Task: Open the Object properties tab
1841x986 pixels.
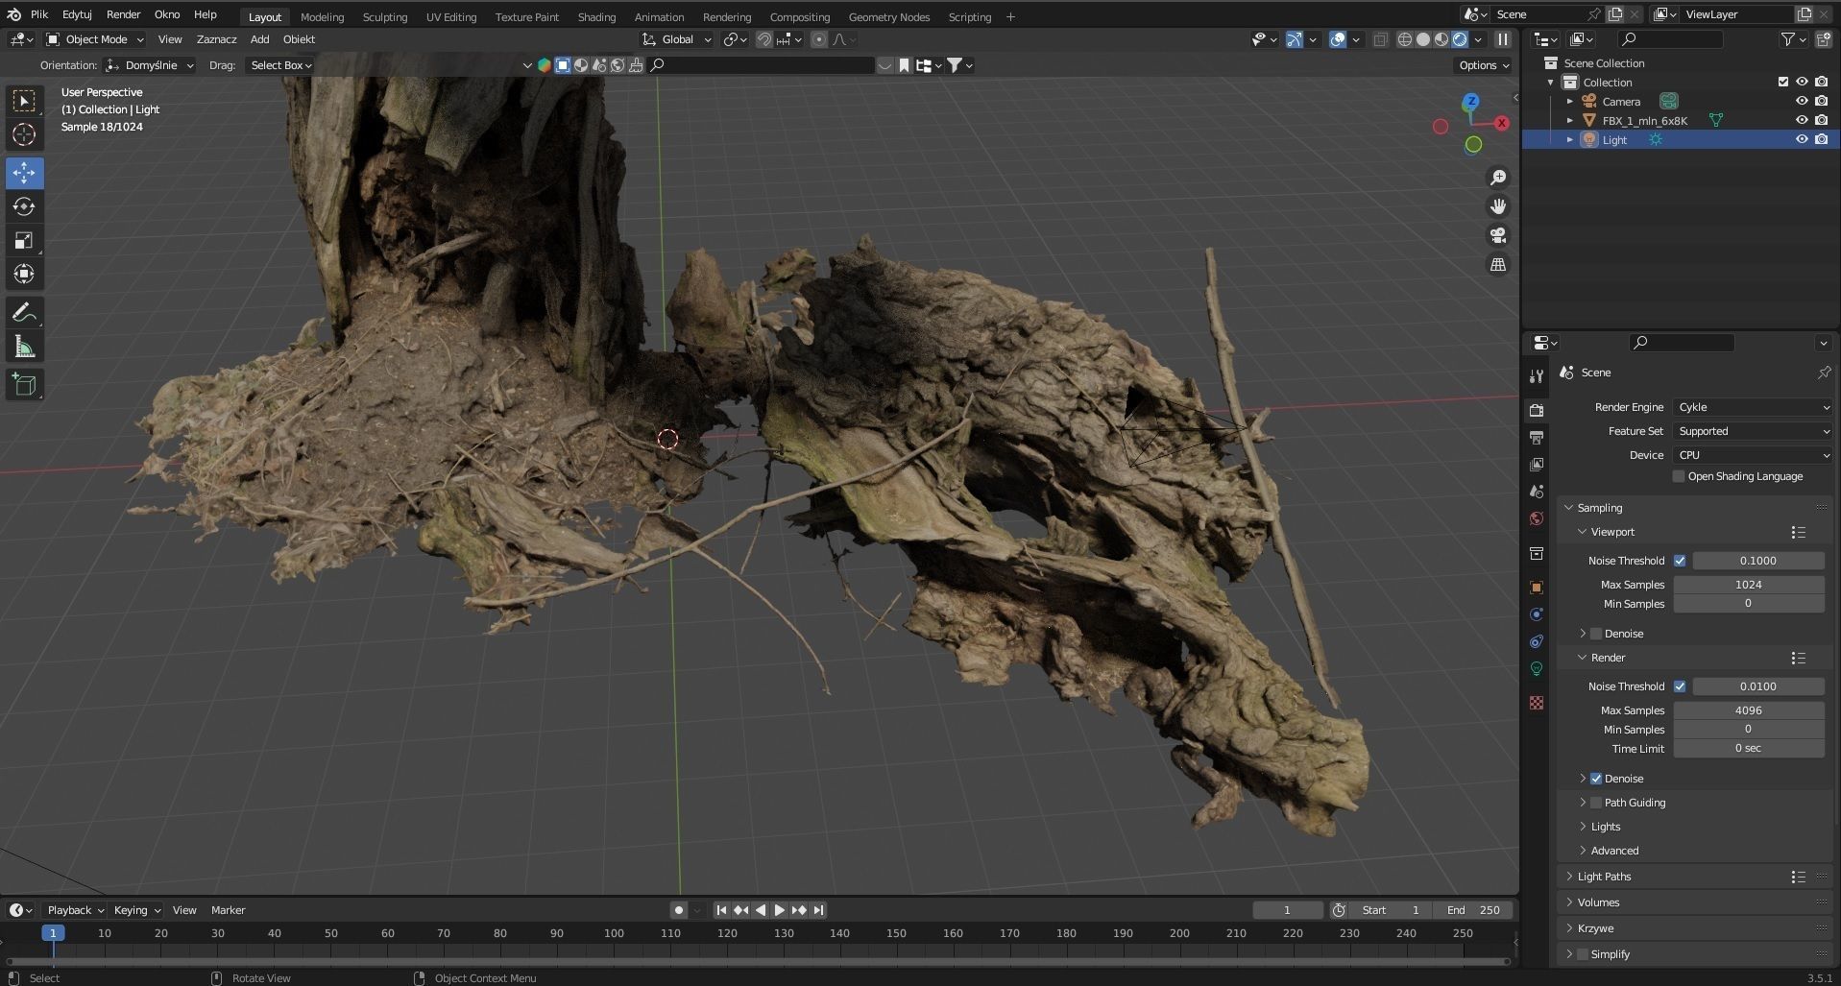Action: pyautogui.click(x=1537, y=587)
